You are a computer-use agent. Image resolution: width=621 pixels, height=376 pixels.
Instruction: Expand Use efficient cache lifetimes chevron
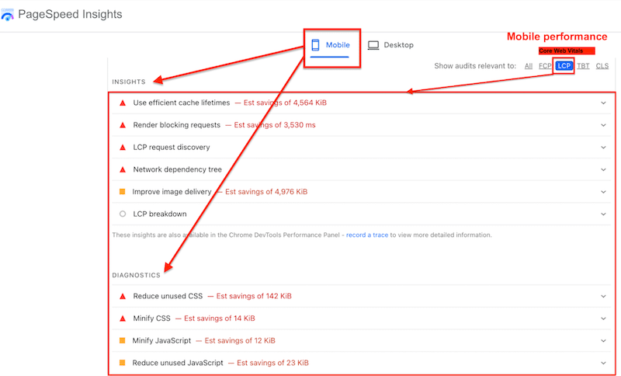[x=603, y=103]
